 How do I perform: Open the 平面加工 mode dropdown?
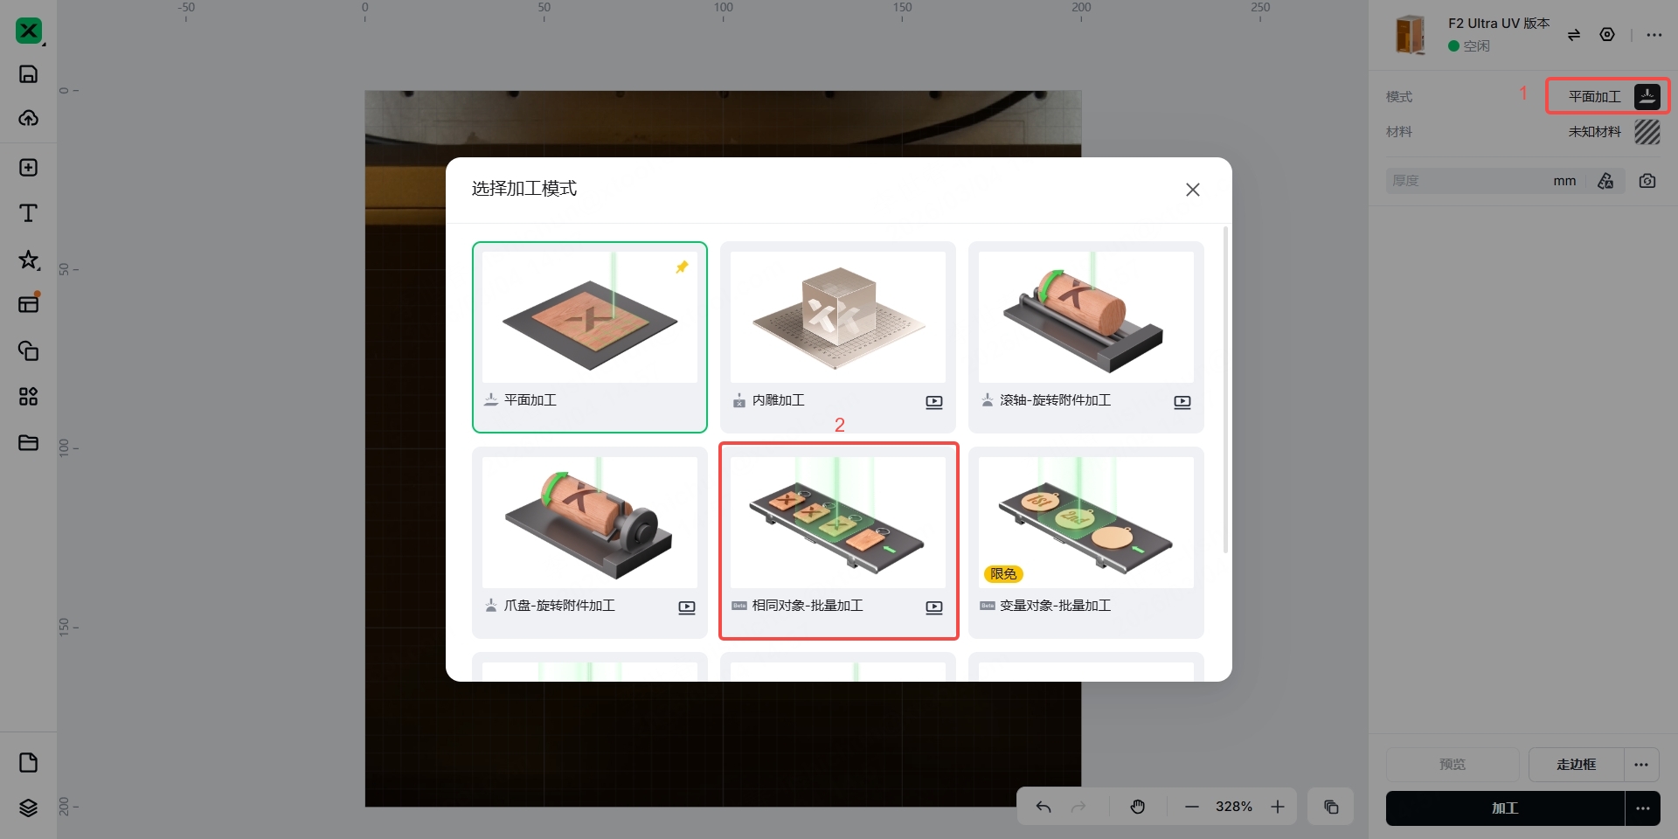tap(1608, 96)
